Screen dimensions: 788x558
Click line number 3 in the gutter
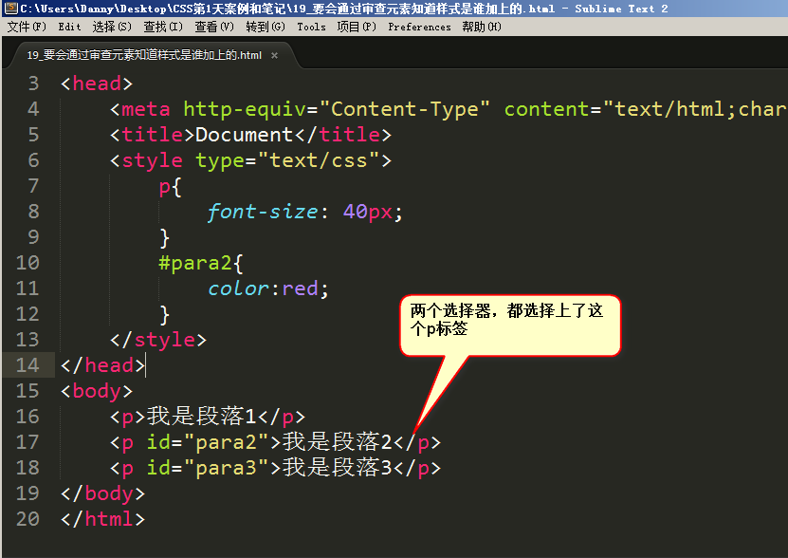[x=33, y=83]
